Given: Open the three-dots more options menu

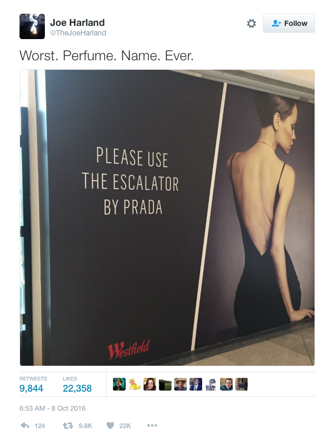Looking at the screenshot, I should (152, 425).
